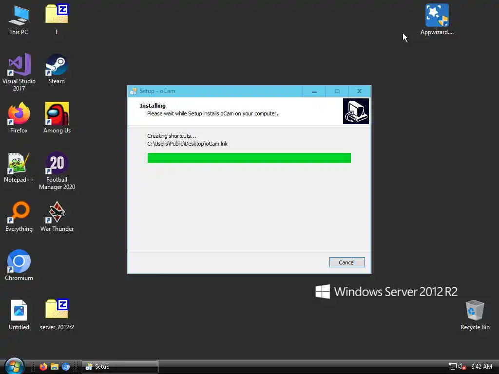This screenshot has width=499, height=374.
Task: Click the 'Installing' heading text
Action: (x=153, y=106)
